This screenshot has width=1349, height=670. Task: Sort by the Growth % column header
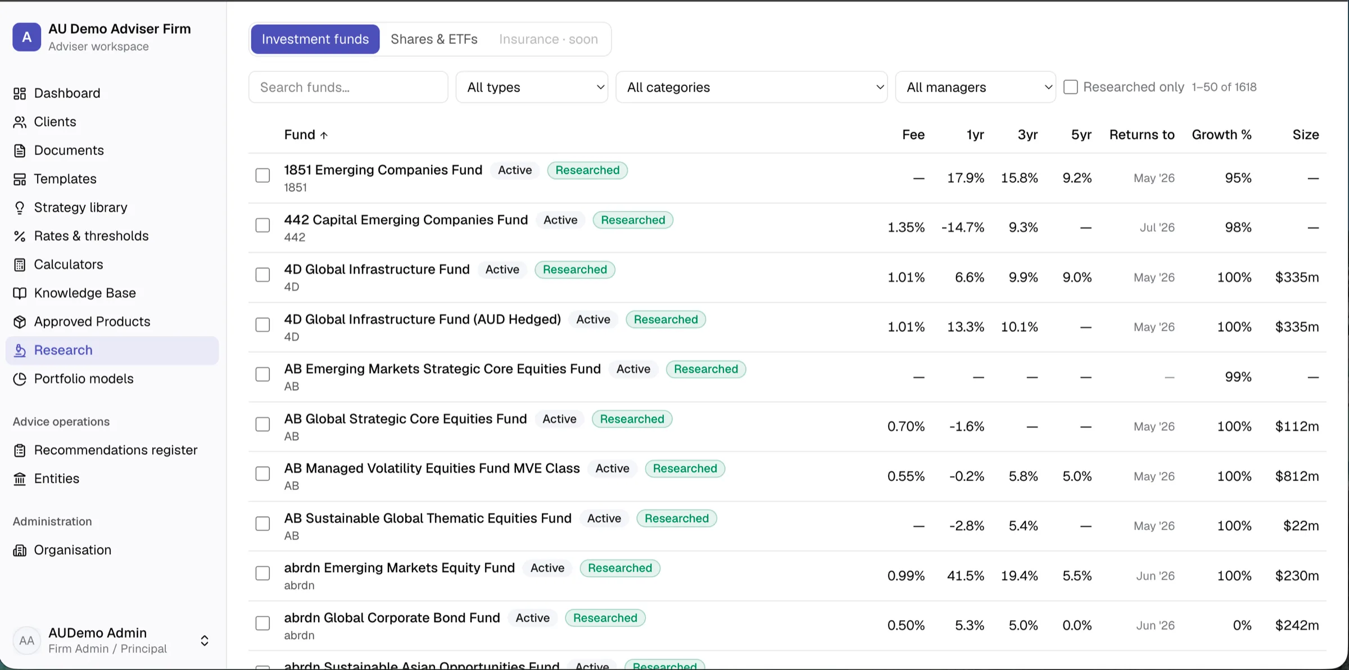(x=1221, y=135)
